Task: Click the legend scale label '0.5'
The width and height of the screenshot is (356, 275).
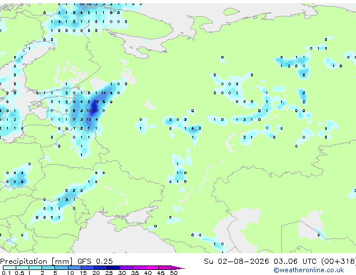Action: click(19, 273)
